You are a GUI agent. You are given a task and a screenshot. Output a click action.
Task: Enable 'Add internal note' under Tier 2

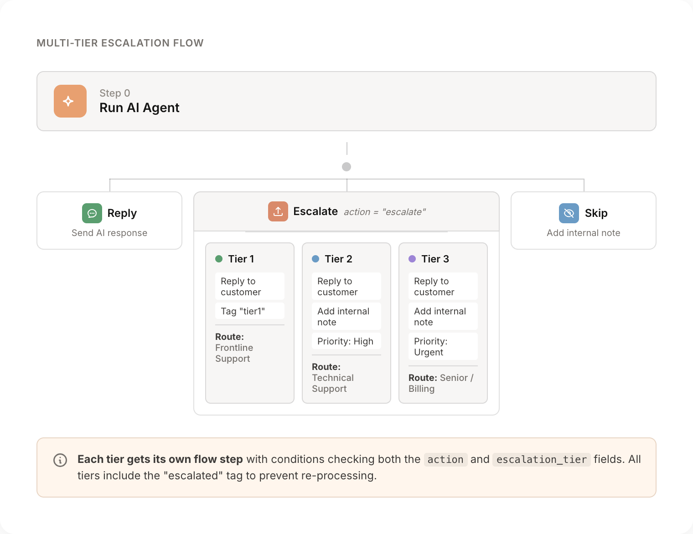tap(346, 316)
